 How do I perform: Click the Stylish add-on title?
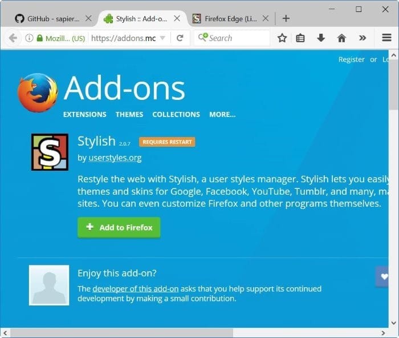point(97,141)
